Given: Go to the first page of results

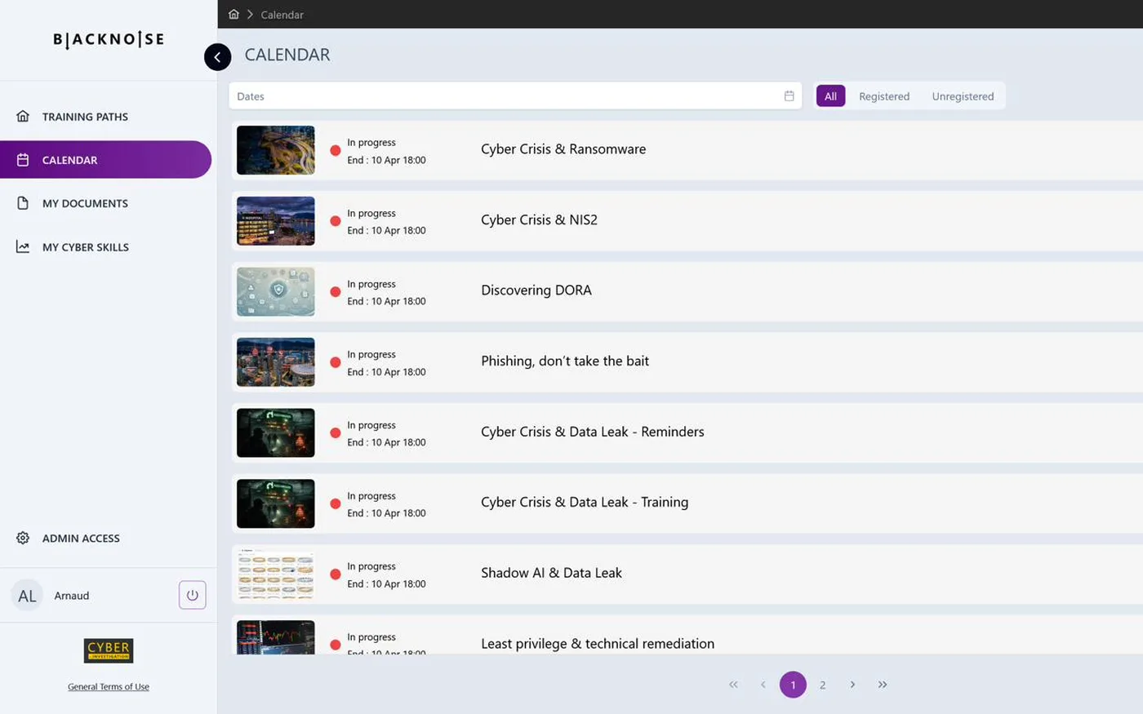Looking at the screenshot, I should (733, 685).
